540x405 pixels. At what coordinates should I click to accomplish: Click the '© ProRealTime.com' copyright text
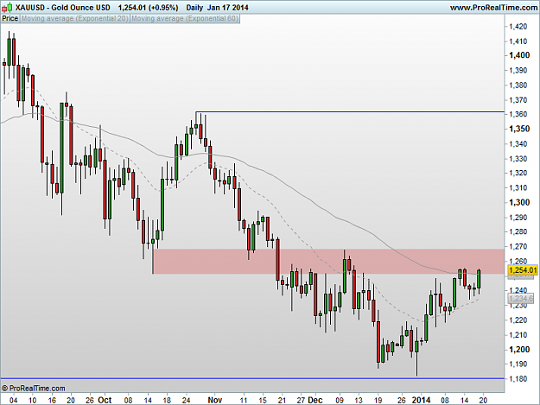[33, 388]
